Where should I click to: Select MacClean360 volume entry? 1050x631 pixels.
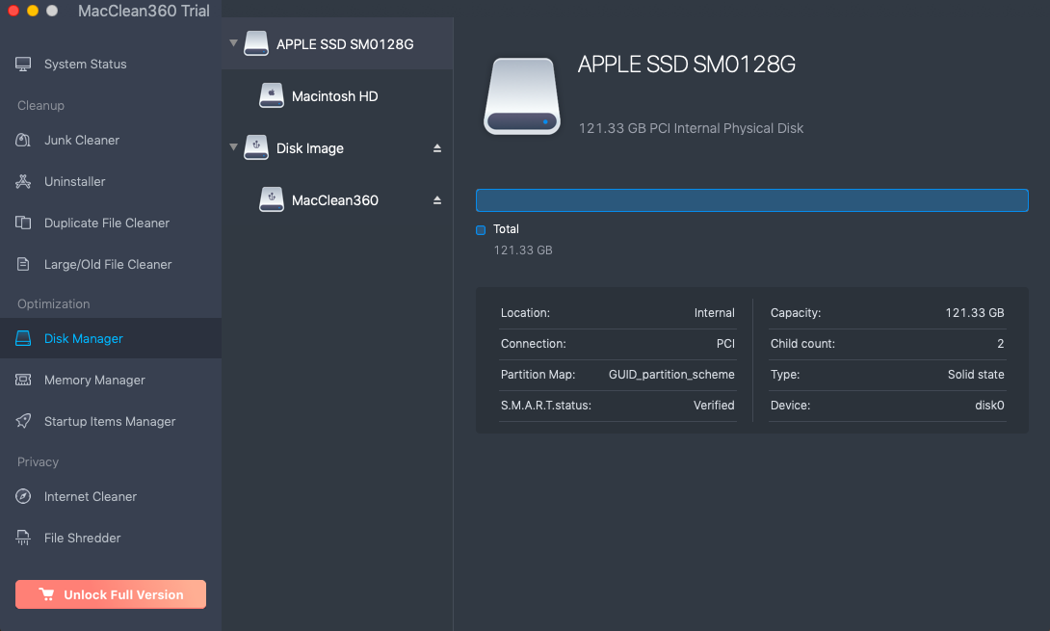coord(337,200)
